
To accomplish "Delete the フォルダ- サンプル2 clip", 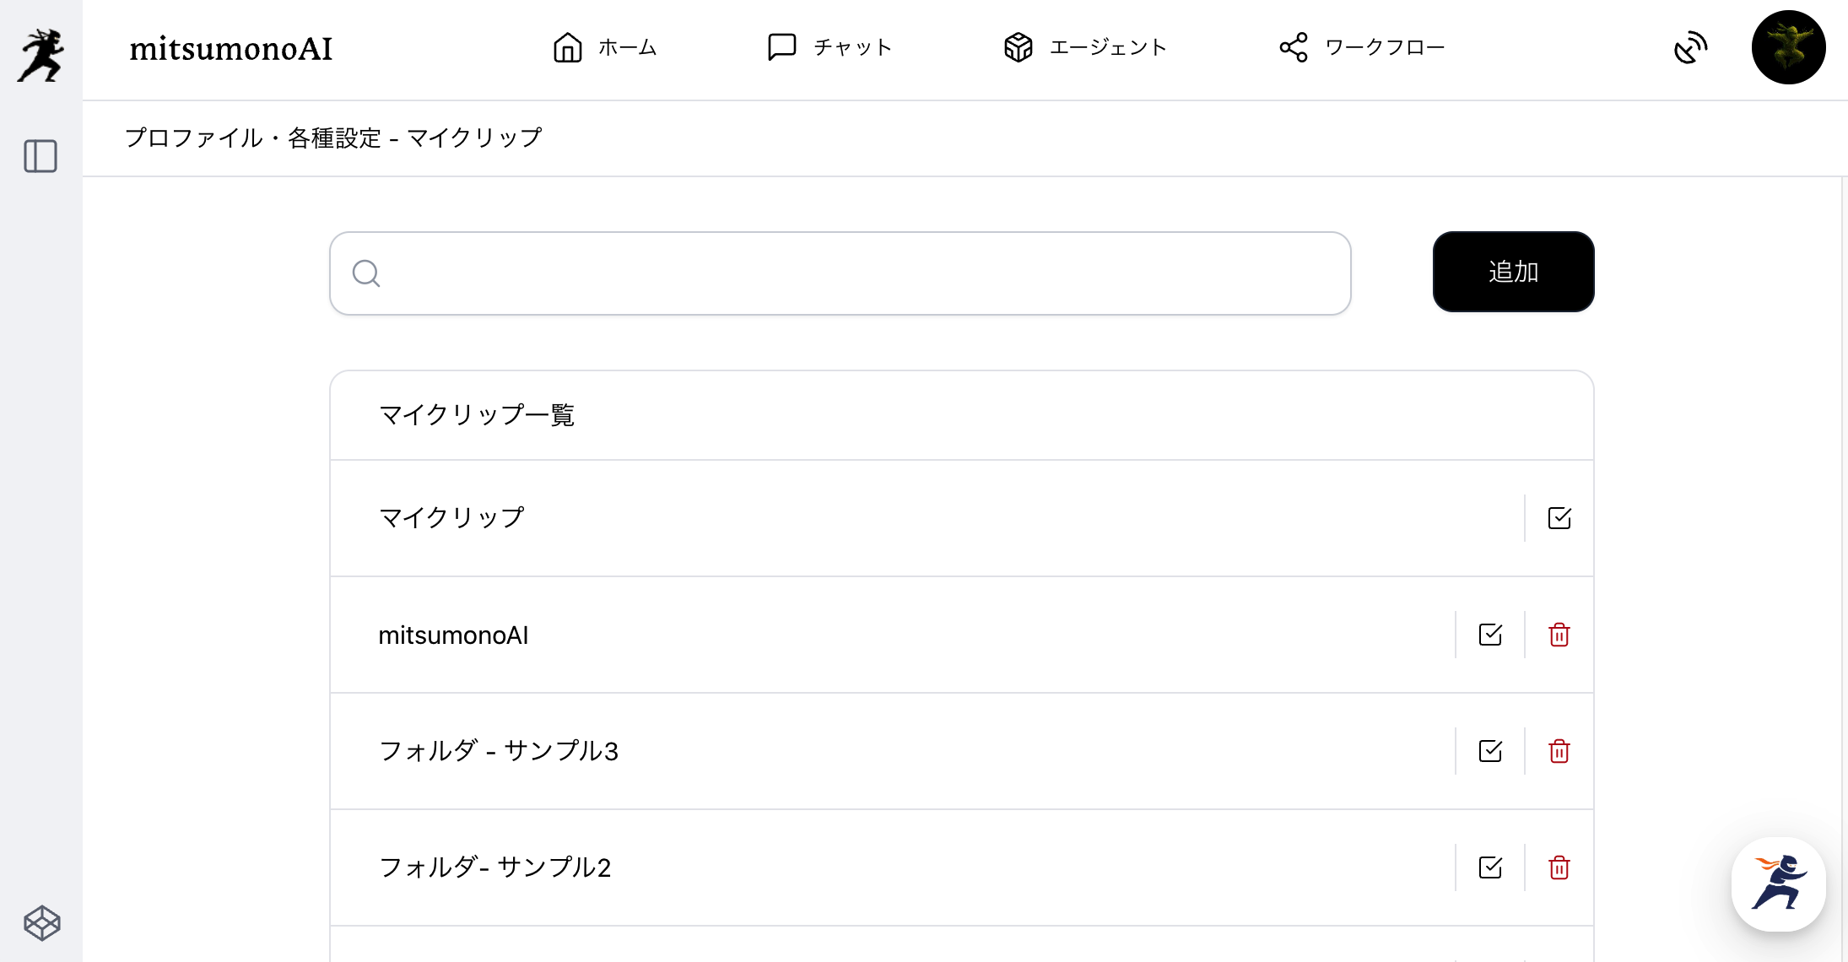I will 1559,867.
